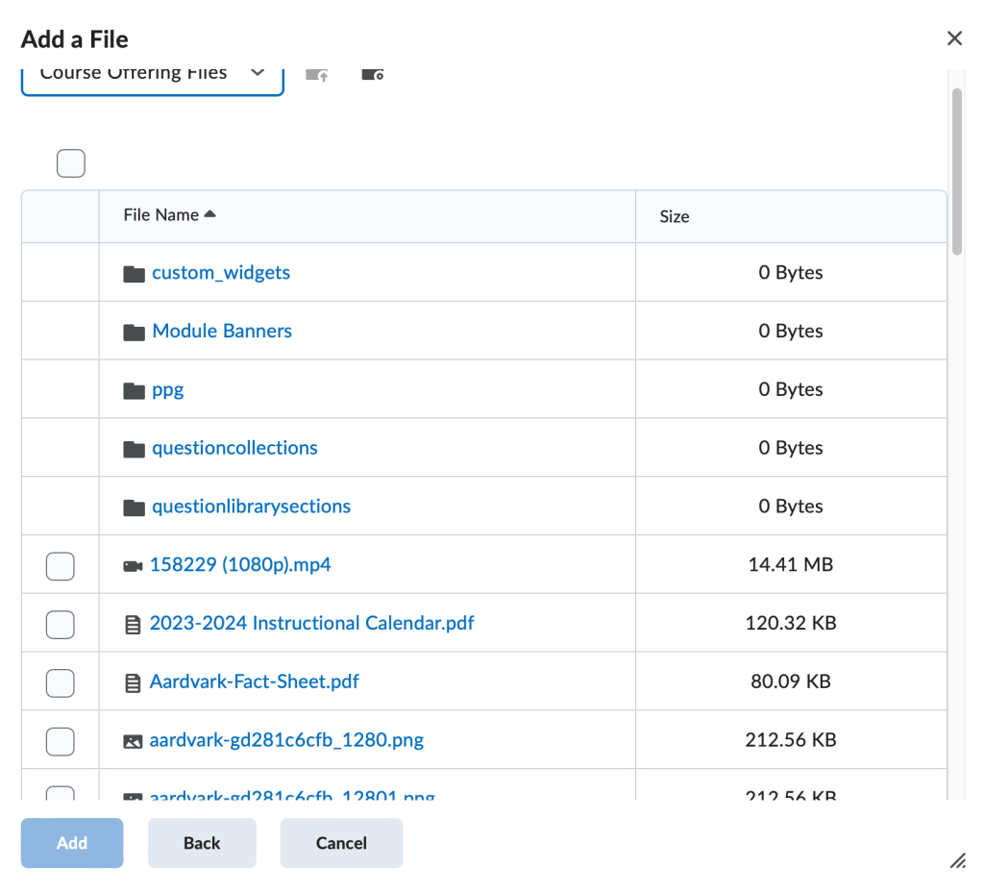Select checkbox for 2023-2024 Instructional Calendar.pdf
This screenshot has width=984, height=892.
(x=61, y=625)
